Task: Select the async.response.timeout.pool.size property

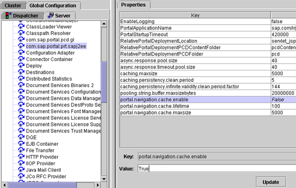Action: point(208,67)
